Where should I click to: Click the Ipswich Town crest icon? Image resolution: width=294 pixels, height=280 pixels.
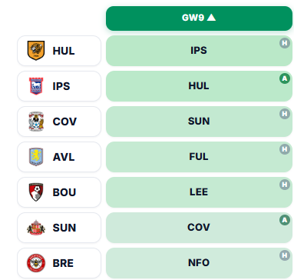pyautogui.click(x=36, y=86)
